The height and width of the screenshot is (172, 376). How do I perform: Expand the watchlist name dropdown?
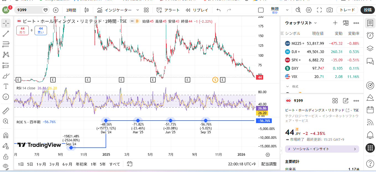(315, 23)
